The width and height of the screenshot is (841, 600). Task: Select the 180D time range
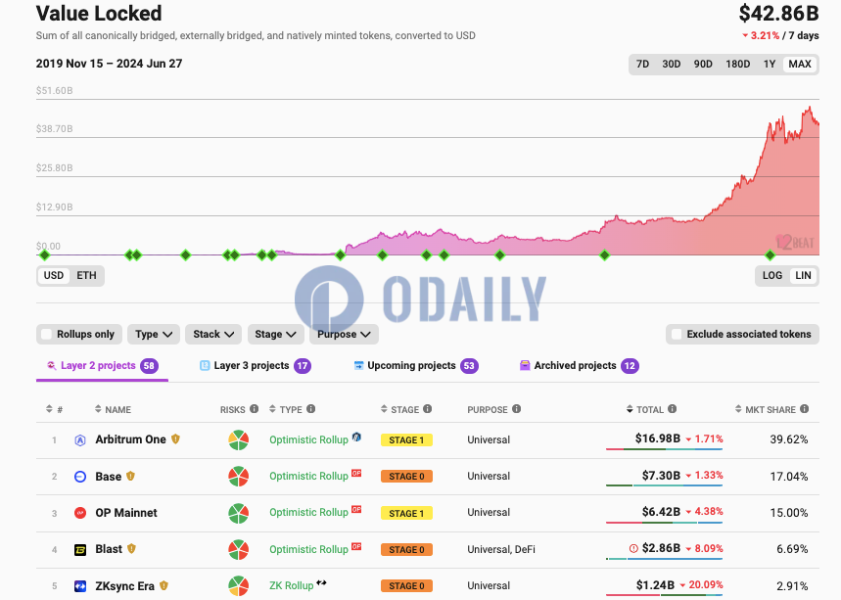pyautogui.click(x=738, y=65)
